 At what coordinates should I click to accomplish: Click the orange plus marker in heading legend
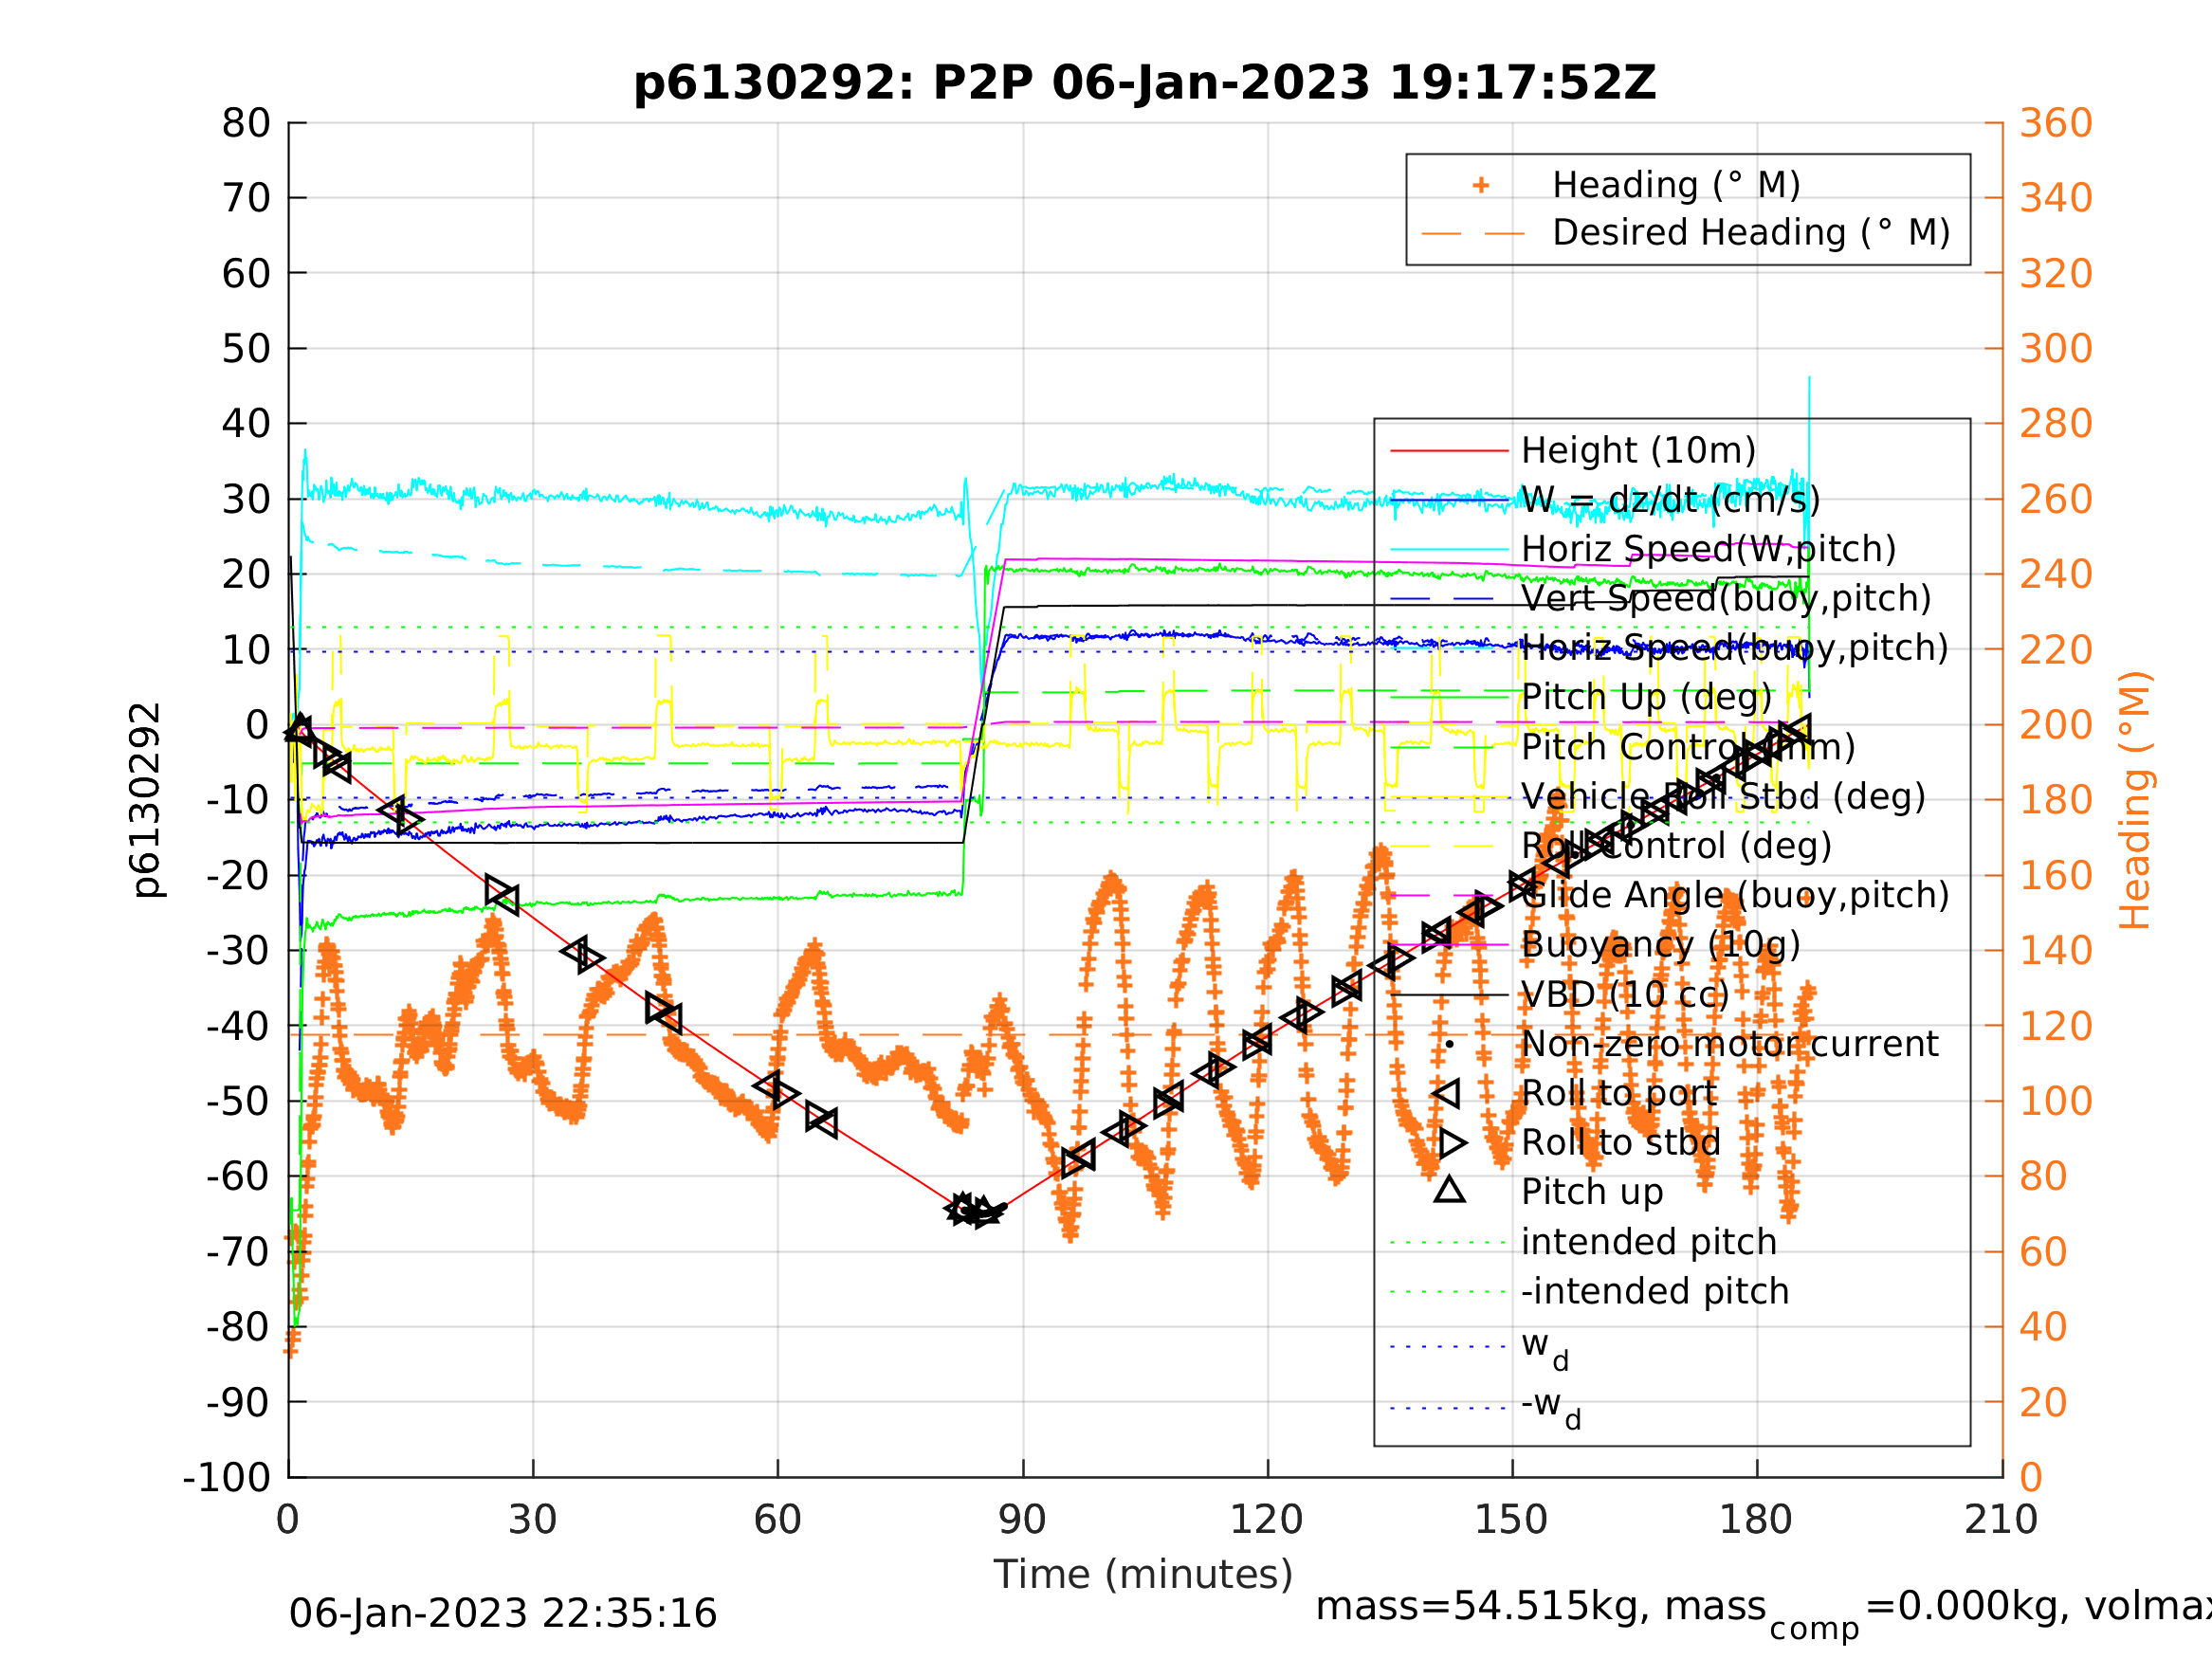(x=1481, y=185)
